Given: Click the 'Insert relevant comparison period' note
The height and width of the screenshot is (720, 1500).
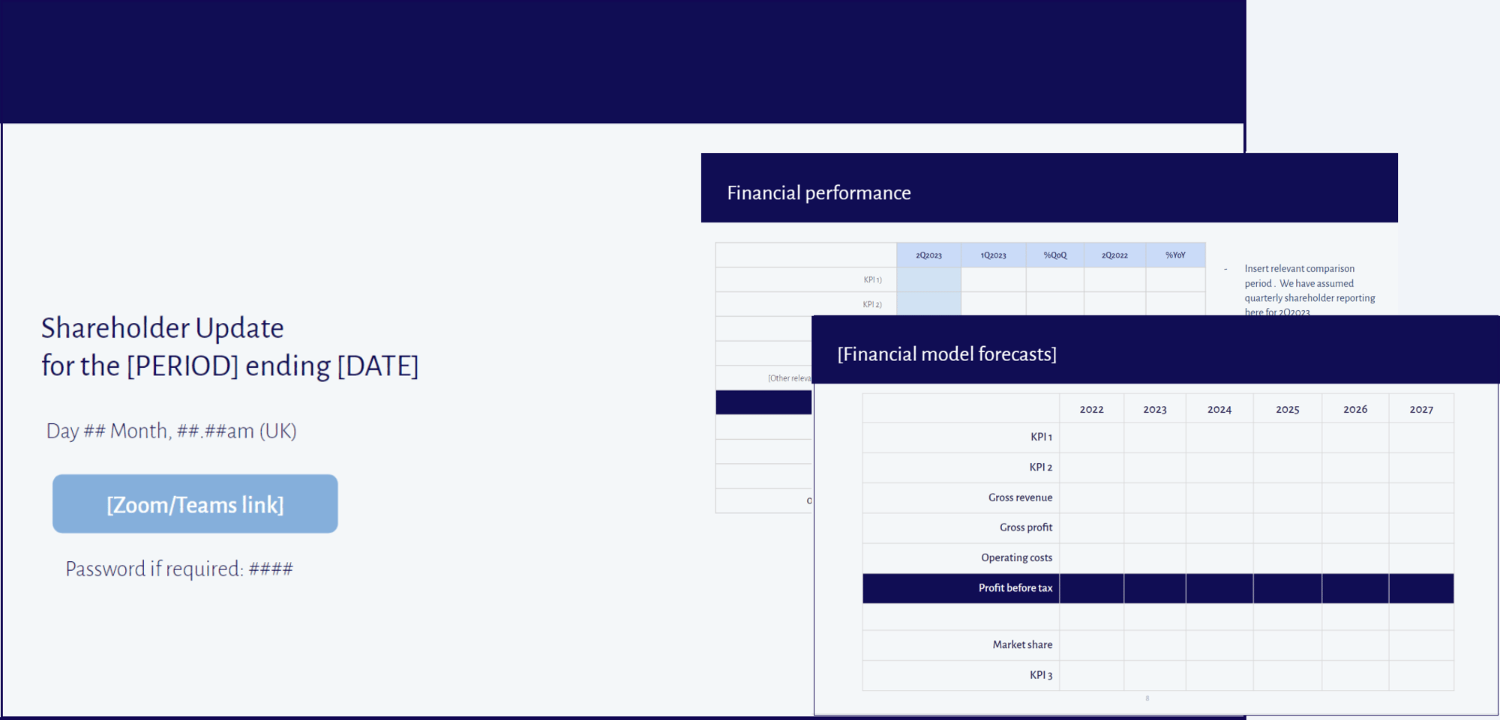Looking at the screenshot, I should point(1309,290).
